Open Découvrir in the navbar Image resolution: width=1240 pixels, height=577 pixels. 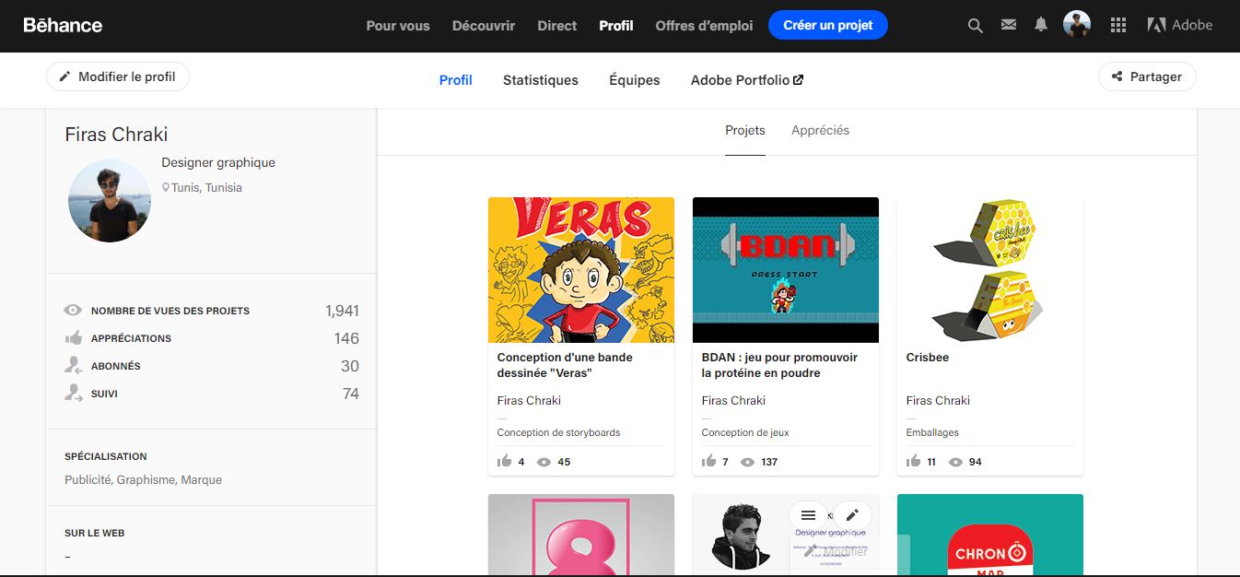[x=484, y=26]
